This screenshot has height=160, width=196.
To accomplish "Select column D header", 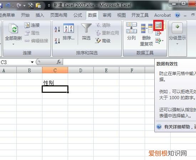I will (81, 70).
